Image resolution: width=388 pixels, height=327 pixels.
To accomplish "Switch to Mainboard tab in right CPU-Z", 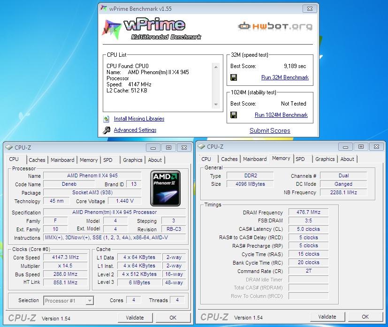I will tap(255, 159).
